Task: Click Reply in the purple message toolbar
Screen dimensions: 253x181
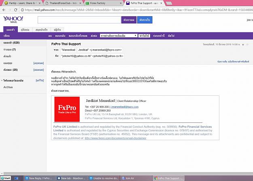Action: tap(60, 36)
